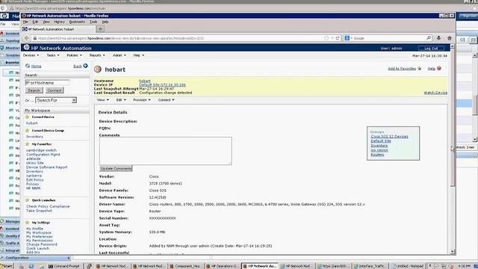This screenshot has height=269, width=478.
Task: Click the Google search box
Action: tap(388, 38)
